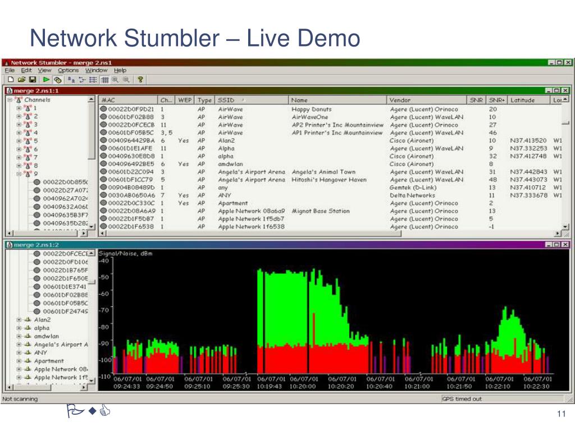Click circle icon beside 00022D0FCECE in lower tree
The image size is (575, 431).
[36, 254]
